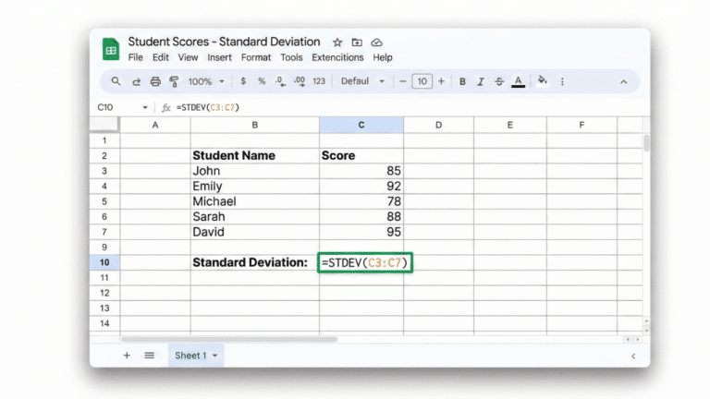Open the Format menu
710x399 pixels.
[x=256, y=57]
